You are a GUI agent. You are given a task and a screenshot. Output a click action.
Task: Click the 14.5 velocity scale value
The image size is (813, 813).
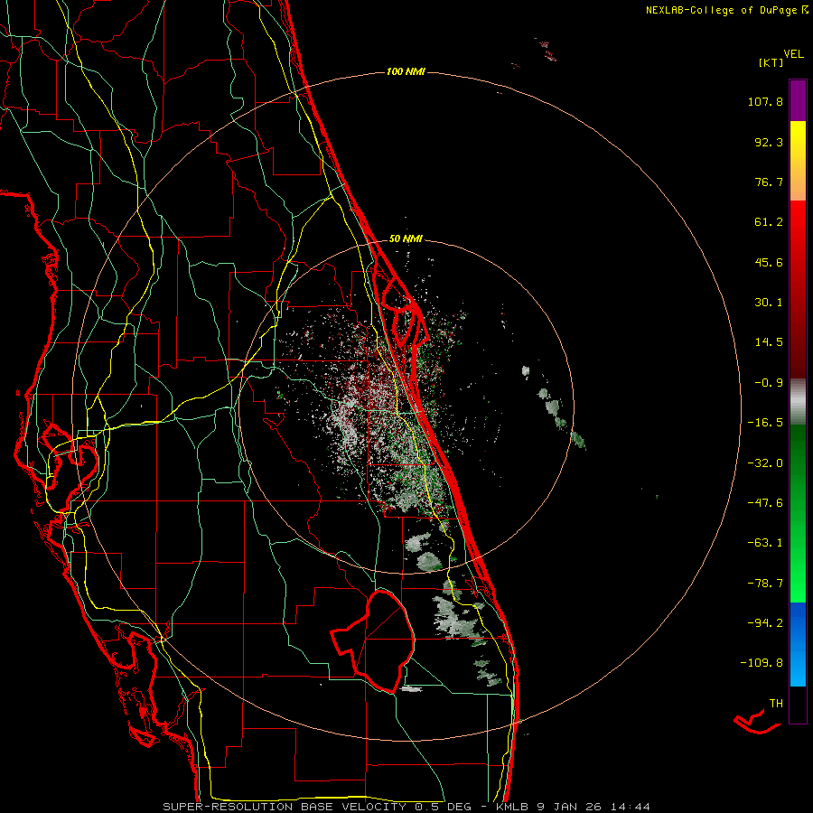769,342
